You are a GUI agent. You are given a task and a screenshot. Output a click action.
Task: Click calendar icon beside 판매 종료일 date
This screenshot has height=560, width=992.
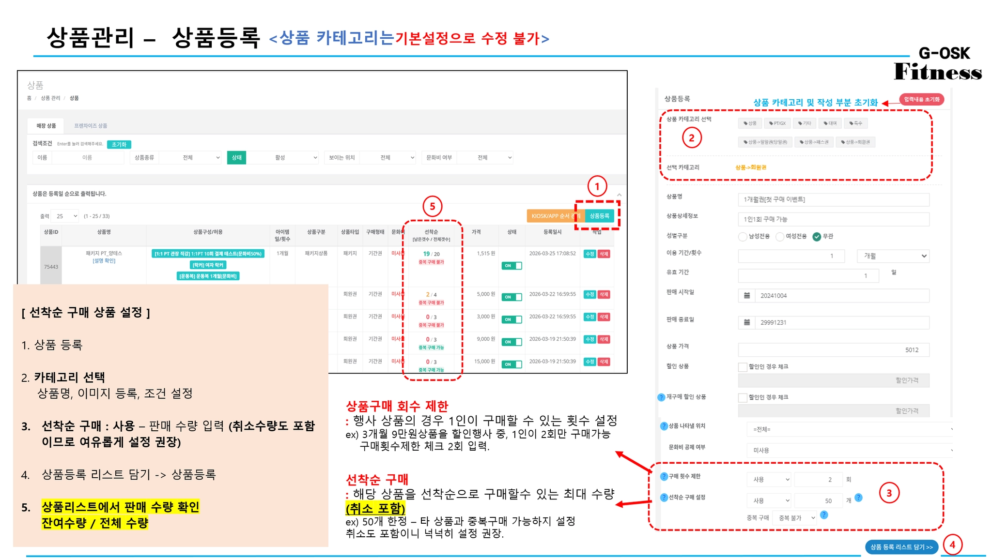pyautogui.click(x=747, y=322)
